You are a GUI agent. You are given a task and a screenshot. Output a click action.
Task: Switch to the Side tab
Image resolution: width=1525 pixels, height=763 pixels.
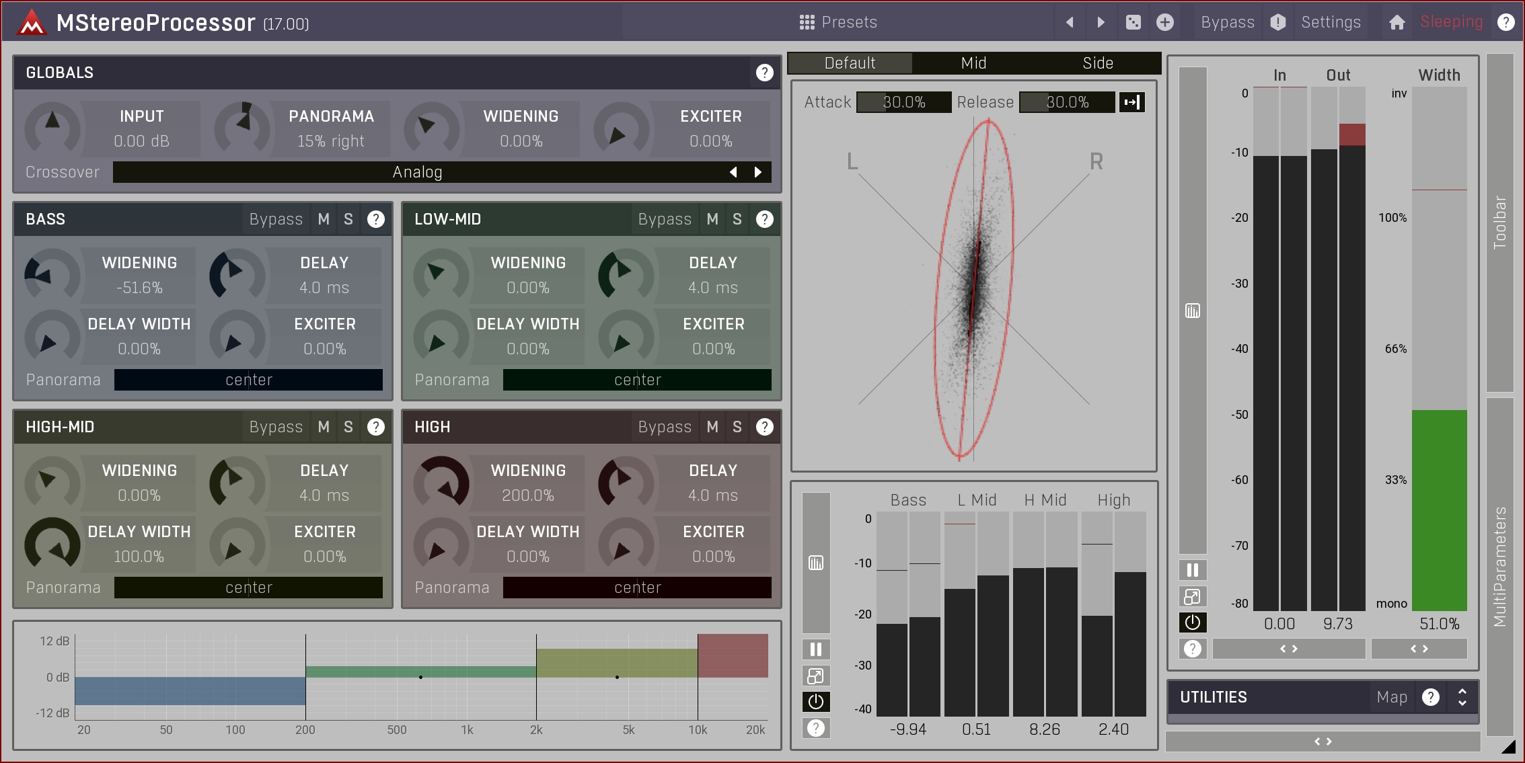[1098, 63]
